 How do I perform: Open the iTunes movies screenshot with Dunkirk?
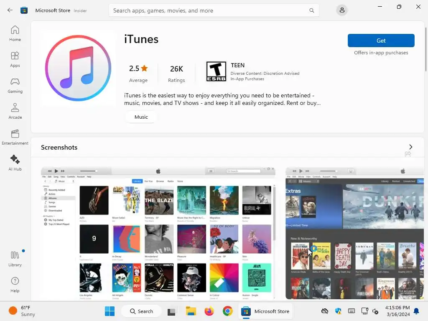(x=354, y=233)
